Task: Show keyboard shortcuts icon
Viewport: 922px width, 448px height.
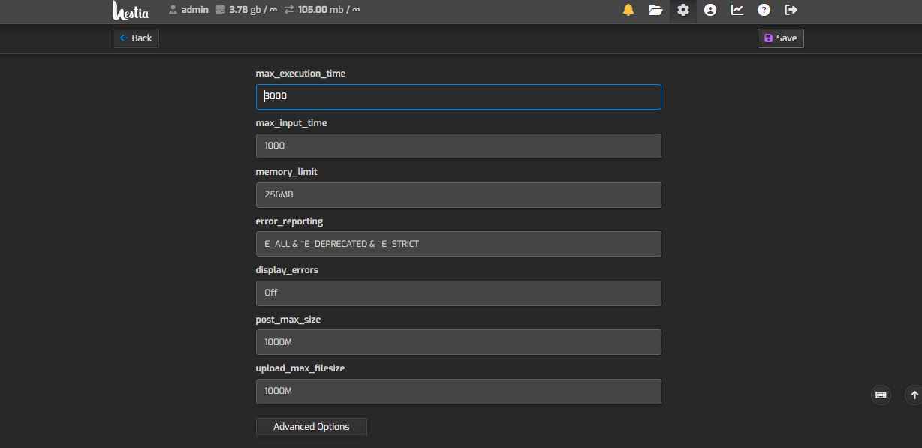Action: click(x=881, y=395)
